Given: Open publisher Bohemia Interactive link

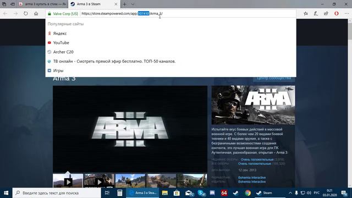Looking at the screenshot, I should pyautogui.click(x=252, y=182).
